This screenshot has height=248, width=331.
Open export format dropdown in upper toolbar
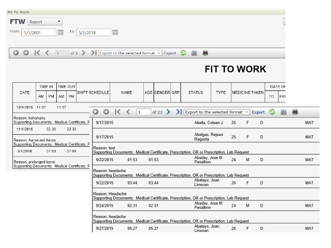(130, 53)
